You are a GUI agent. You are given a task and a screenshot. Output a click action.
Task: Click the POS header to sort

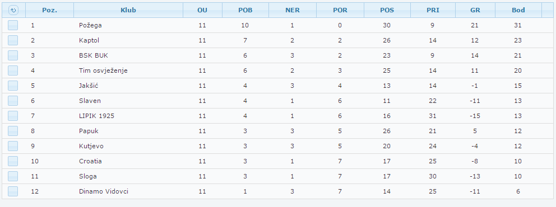pos(387,10)
